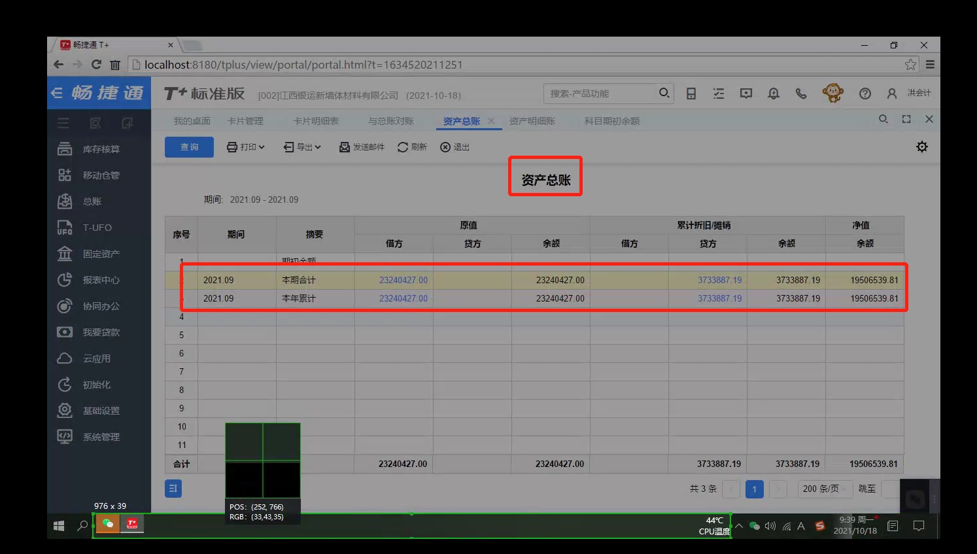Viewport: 977px width, 554px height.
Task: Click the 刷新 refresh button
Action: click(412, 147)
